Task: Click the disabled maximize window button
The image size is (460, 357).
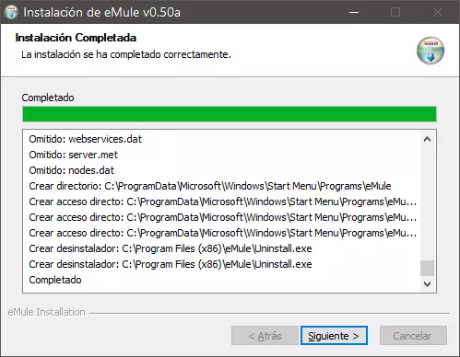Action: click(395, 12)
